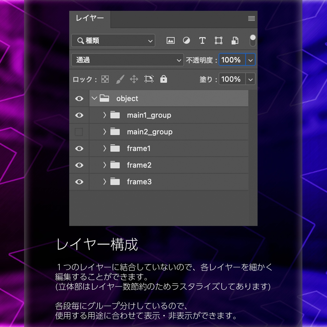This screenshot has width=327, height=327.
Task: Click the 塗り 100% input field
Action: tap(232, 79)
